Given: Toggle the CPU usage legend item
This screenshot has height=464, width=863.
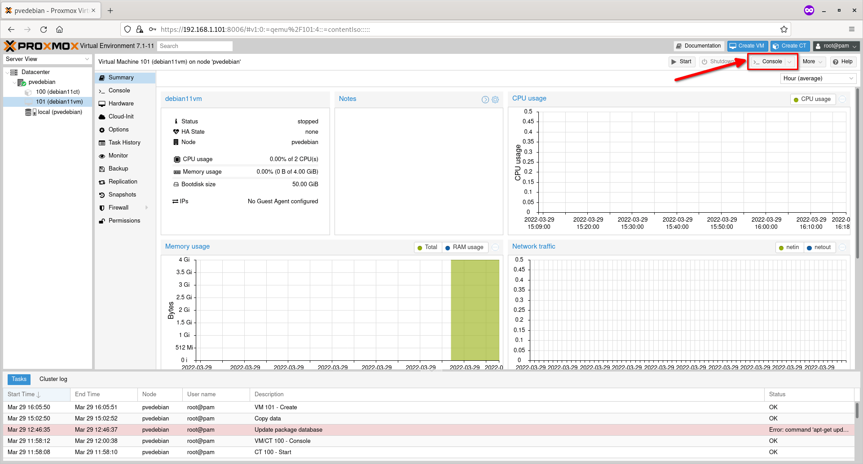Looking at the screenshot, I should (x=813, y=99).
